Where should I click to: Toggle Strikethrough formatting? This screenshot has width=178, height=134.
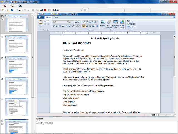point(63,26)
